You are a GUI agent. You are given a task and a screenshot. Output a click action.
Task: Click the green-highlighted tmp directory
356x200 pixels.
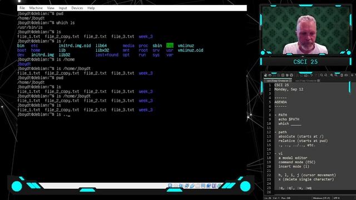pos(170,46)
